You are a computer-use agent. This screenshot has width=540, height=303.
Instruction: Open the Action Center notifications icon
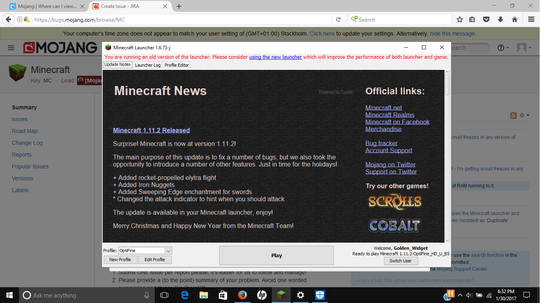coord(526,295)
